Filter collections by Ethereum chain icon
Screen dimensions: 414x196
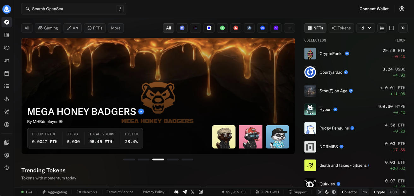pyautogui.click(x=182, y=28)
